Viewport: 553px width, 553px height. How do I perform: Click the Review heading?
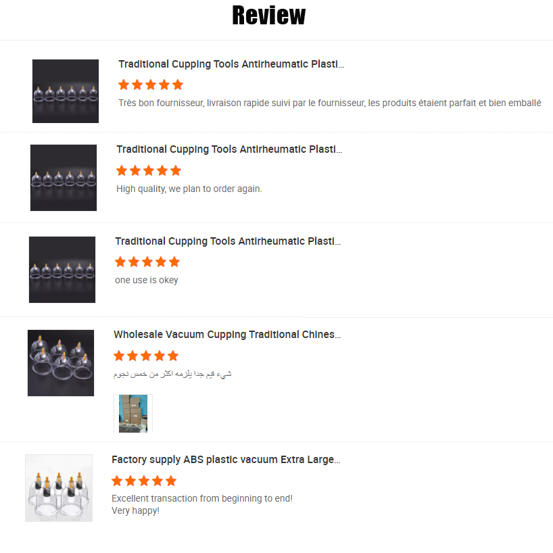click(269, 16)
